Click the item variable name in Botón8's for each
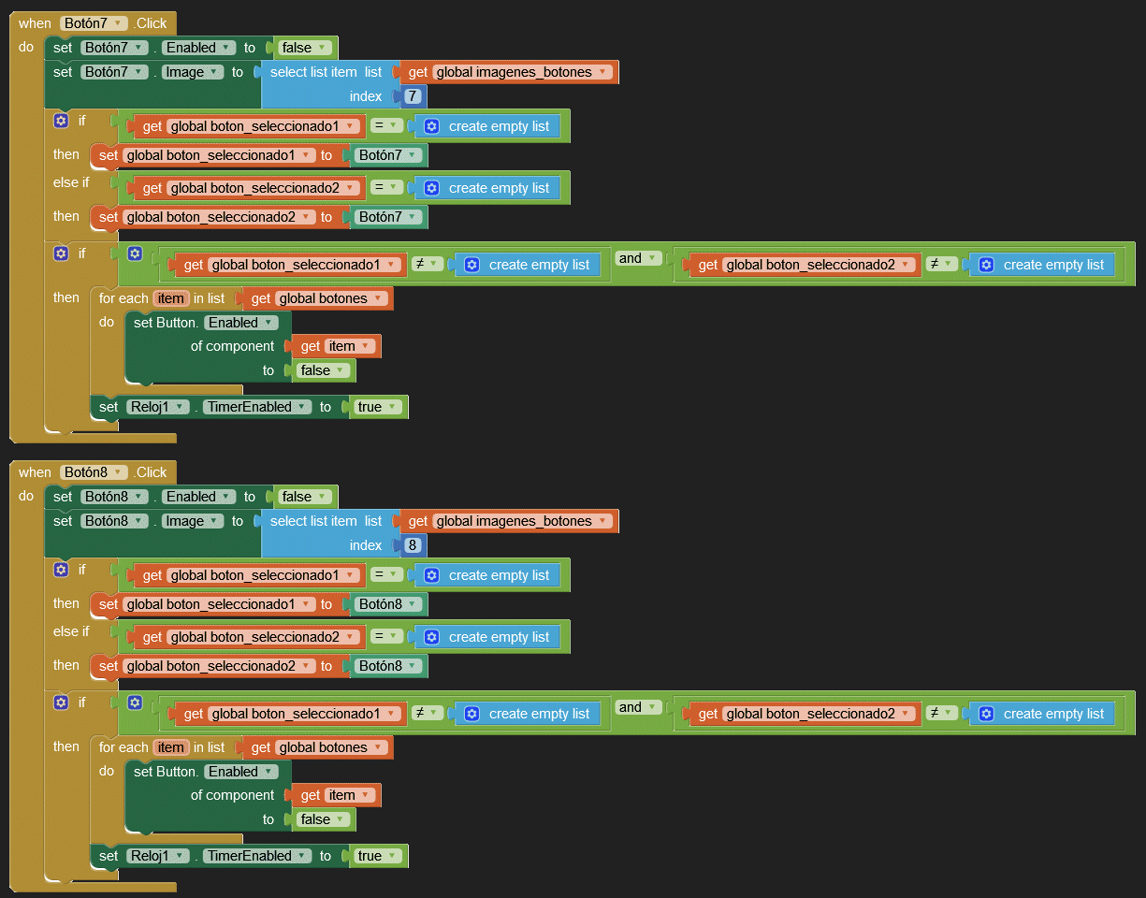Screen dimensions: 1146x898 [170, 747]
